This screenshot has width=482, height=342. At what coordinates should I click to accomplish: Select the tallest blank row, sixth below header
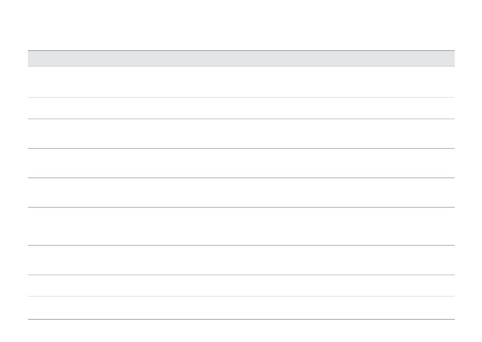click(x=241, y=226)
